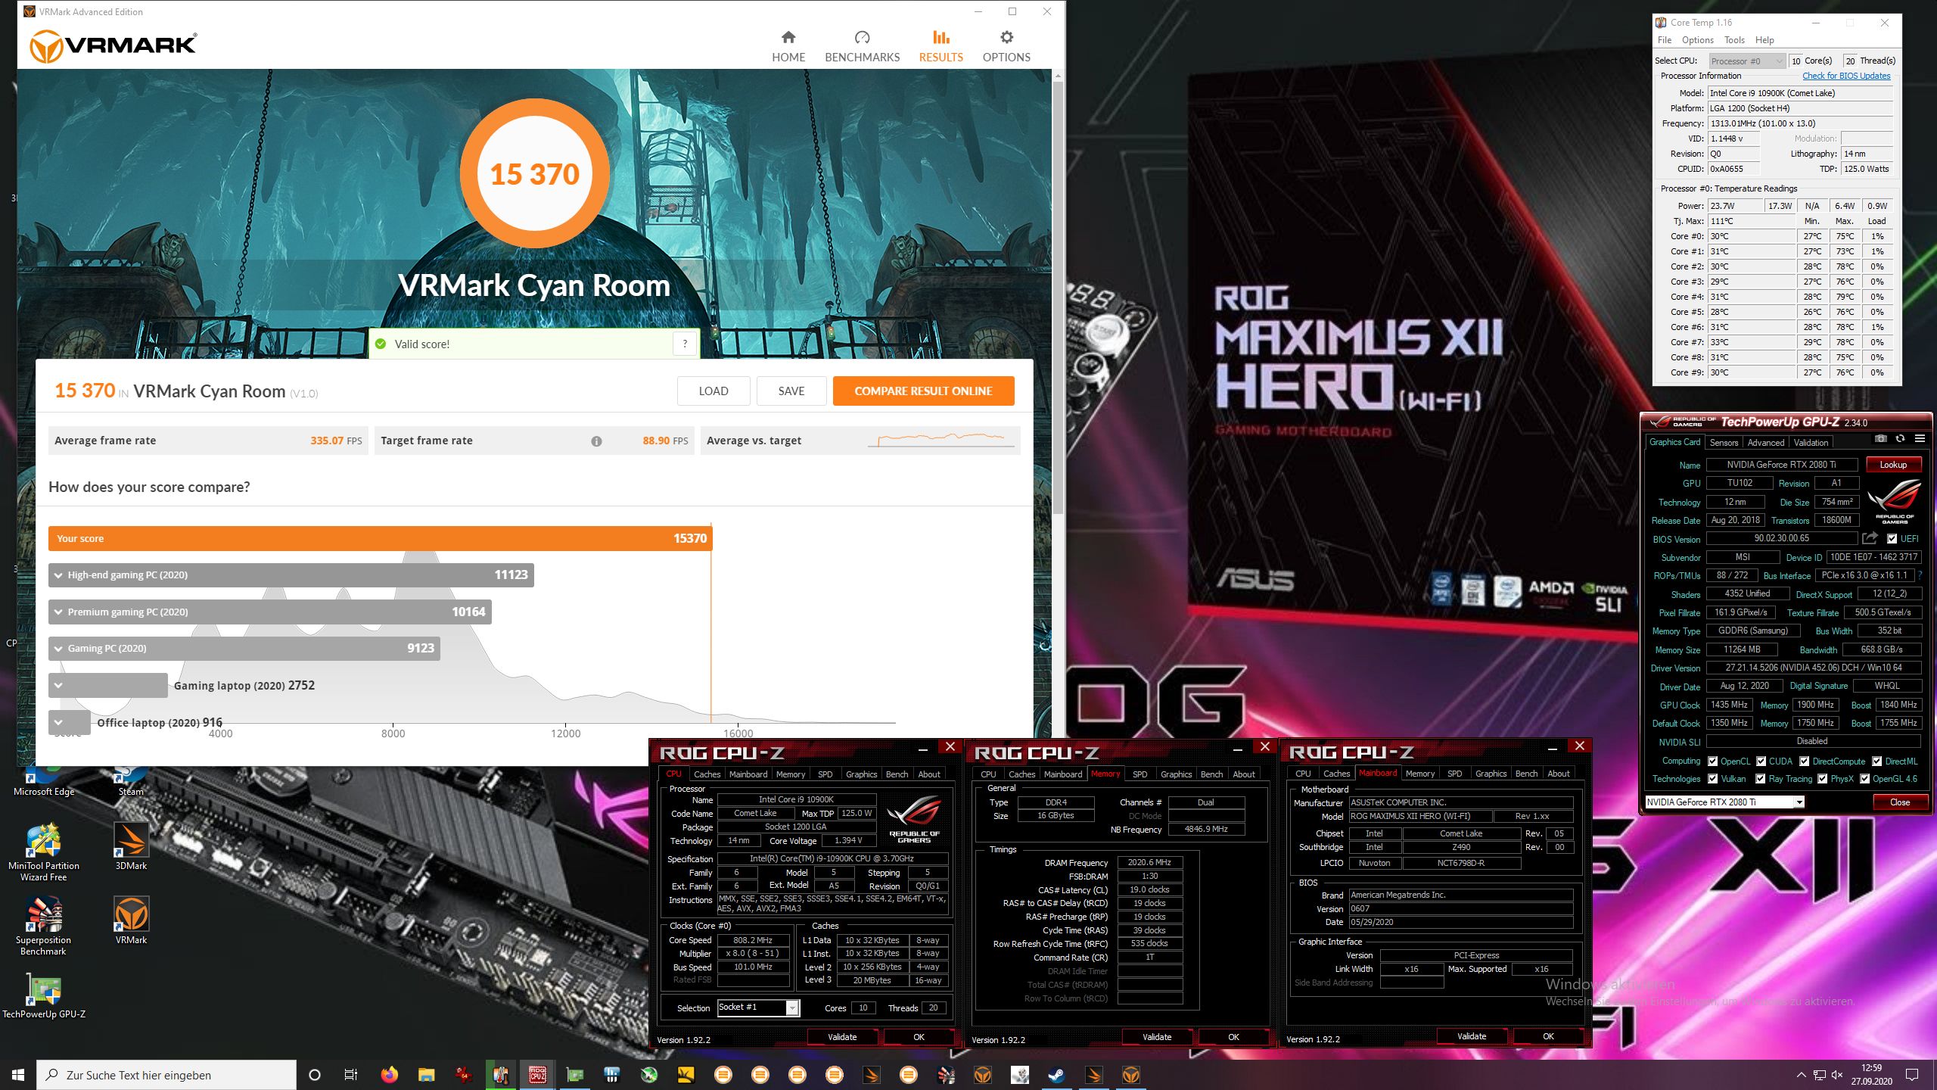Open the TechPowerUp GPU-Z desktop icon
The height and width of the screenshot is (1090, 1937).
point(43,995)
